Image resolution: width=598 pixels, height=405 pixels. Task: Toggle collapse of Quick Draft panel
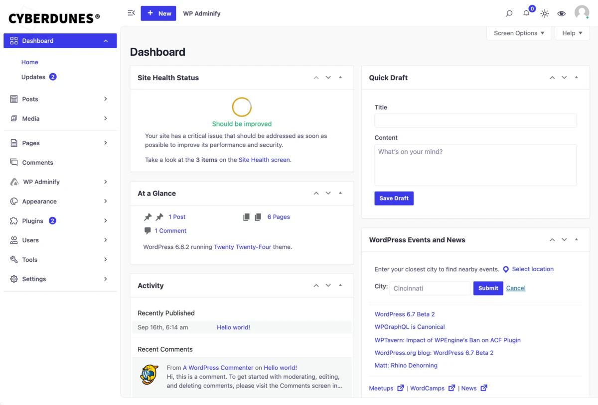(577, 78)
